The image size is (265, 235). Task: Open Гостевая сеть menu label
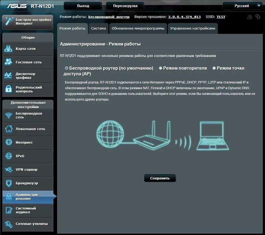(x=29, y=62)
